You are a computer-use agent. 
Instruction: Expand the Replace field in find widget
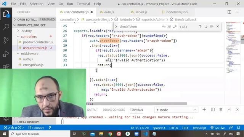click(x=116, y=27)
